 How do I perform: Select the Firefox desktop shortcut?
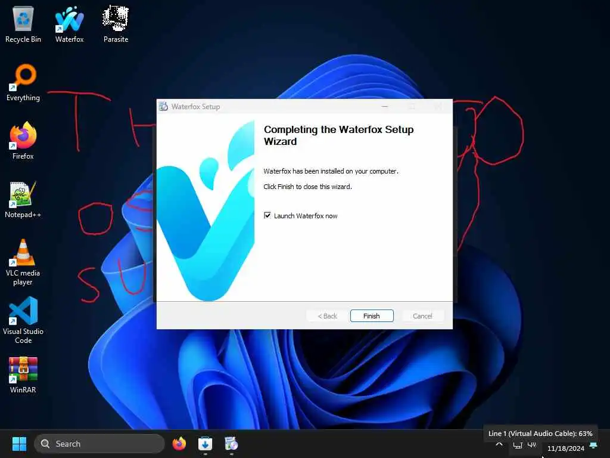[23, 141]
